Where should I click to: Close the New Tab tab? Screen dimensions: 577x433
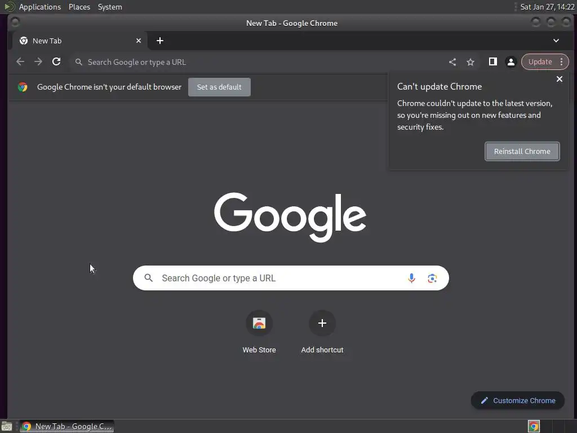139,41
